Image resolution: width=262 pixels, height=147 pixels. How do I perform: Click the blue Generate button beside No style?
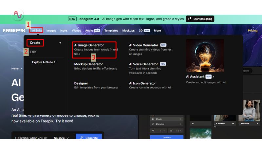tap(89, 137)
